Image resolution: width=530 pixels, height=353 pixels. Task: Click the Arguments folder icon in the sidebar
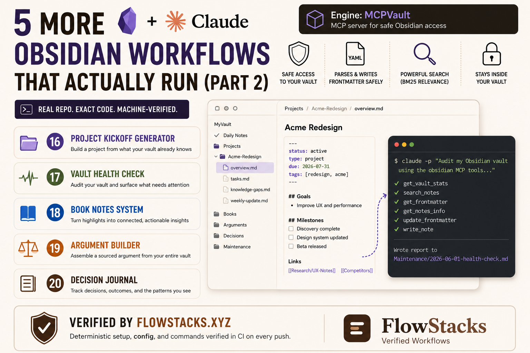[216, 225]
